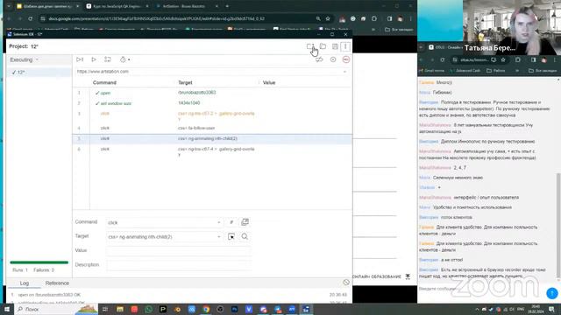Open Selenium IDE taskbar icon

[306, 309]
